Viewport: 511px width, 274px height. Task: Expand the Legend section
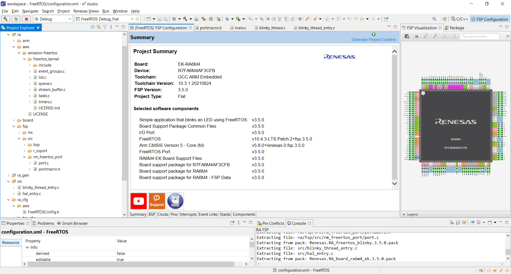point(404,214)
